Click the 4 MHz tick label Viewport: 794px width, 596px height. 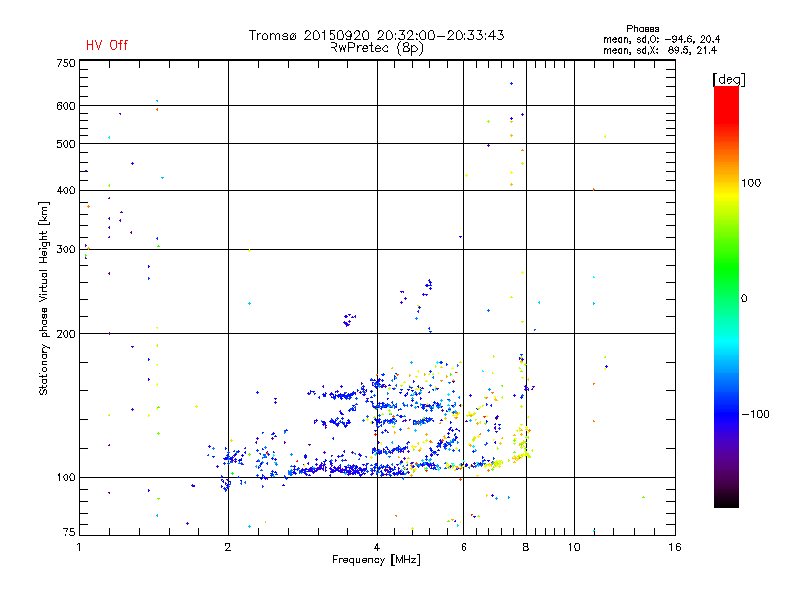pos(377,547)
